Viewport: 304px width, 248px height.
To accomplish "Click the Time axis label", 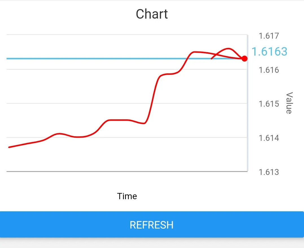I will pyautogui.click(x=127, y=196).
